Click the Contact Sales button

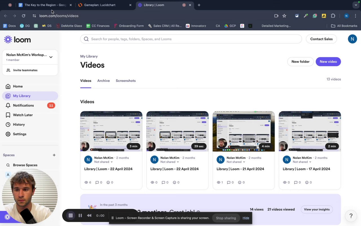coord(321,39)
